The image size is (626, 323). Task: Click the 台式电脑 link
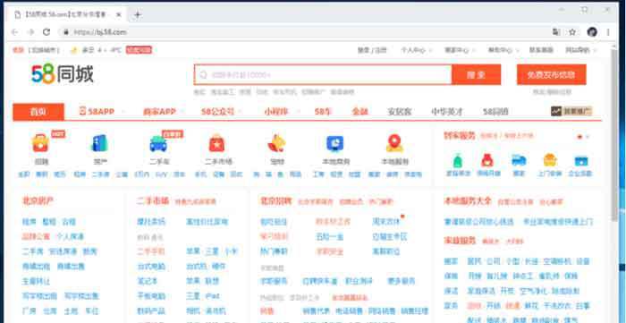151,267
